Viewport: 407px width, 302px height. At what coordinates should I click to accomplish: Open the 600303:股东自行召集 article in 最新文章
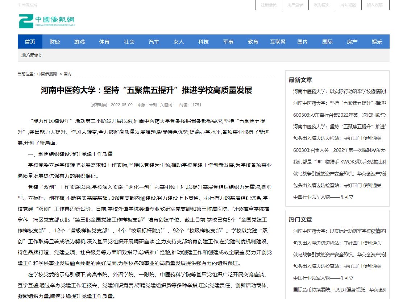coord(339,115)
